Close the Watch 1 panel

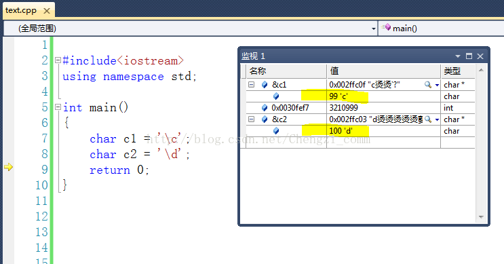(480, 56)
